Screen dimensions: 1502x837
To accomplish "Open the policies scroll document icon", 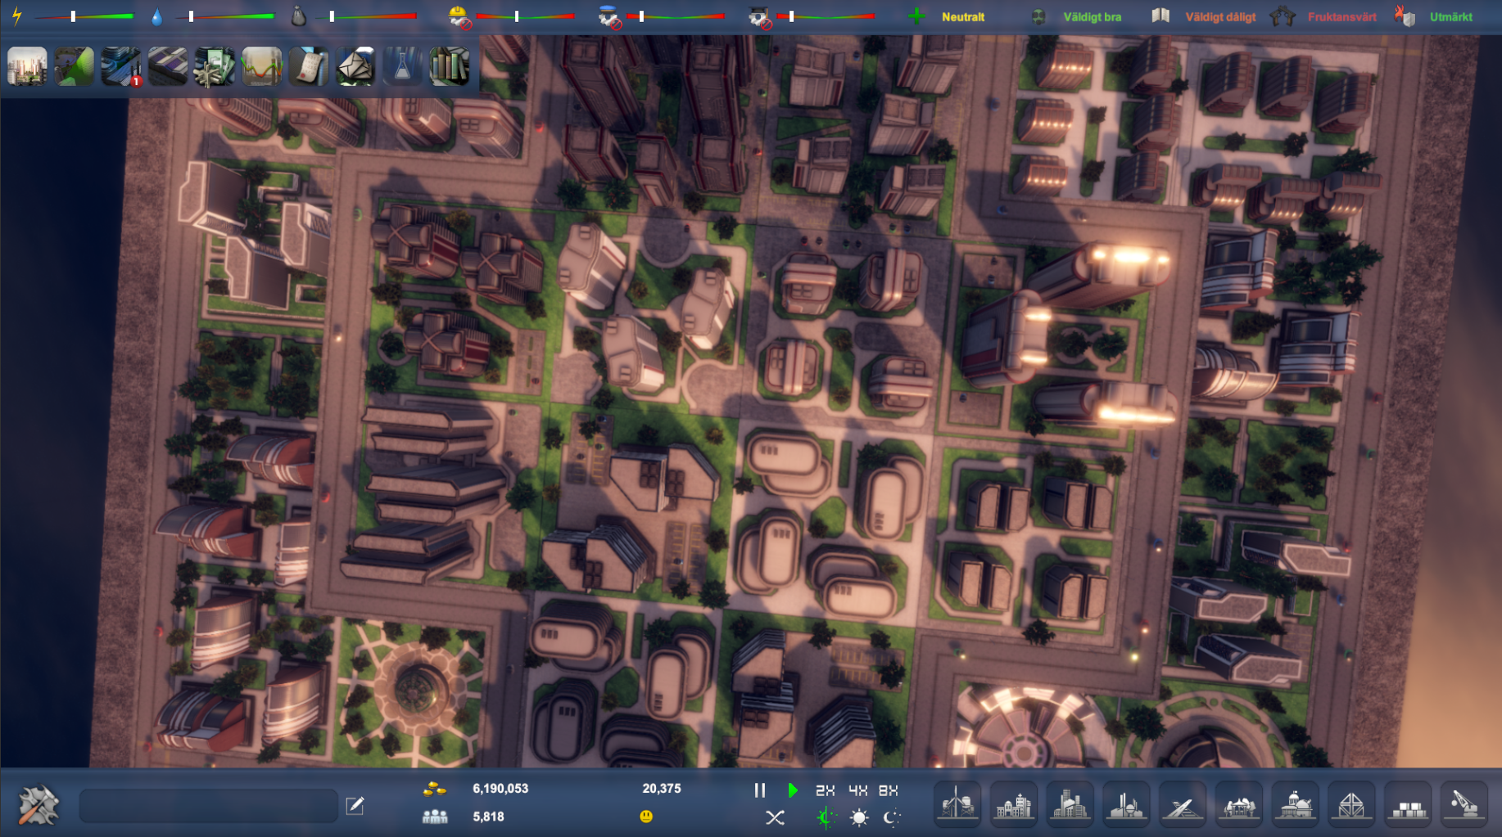I will tap(309, 66).
